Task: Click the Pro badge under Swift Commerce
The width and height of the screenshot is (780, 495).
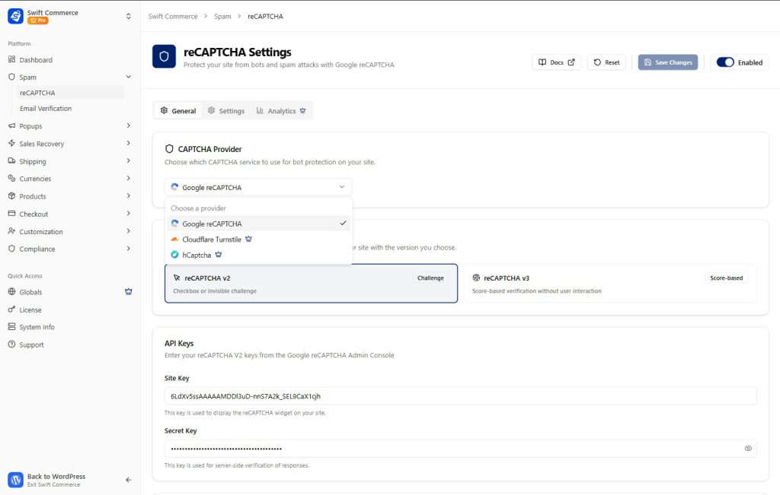Action: point(38,21)
